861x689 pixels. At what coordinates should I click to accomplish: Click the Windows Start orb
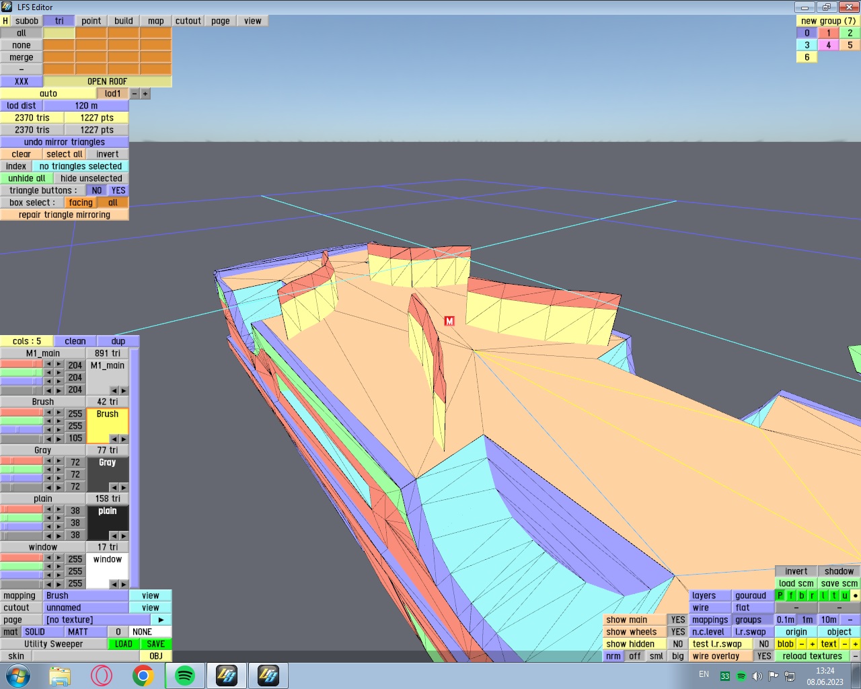(19, 676)
